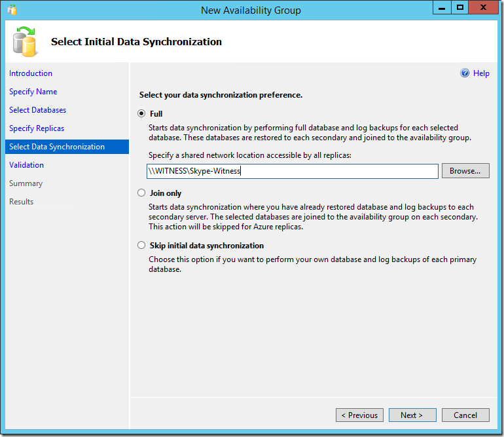Go to the Next page
This screenshot has height=437, width=504.
pos(412,415)
